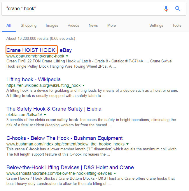Click the "About 13,200,000 results" text

41,39
